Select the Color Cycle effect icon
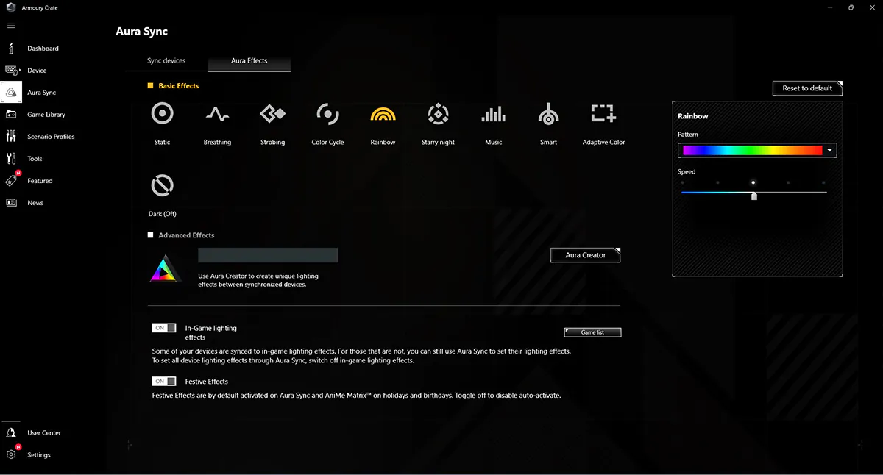 [x=327, y=114]
